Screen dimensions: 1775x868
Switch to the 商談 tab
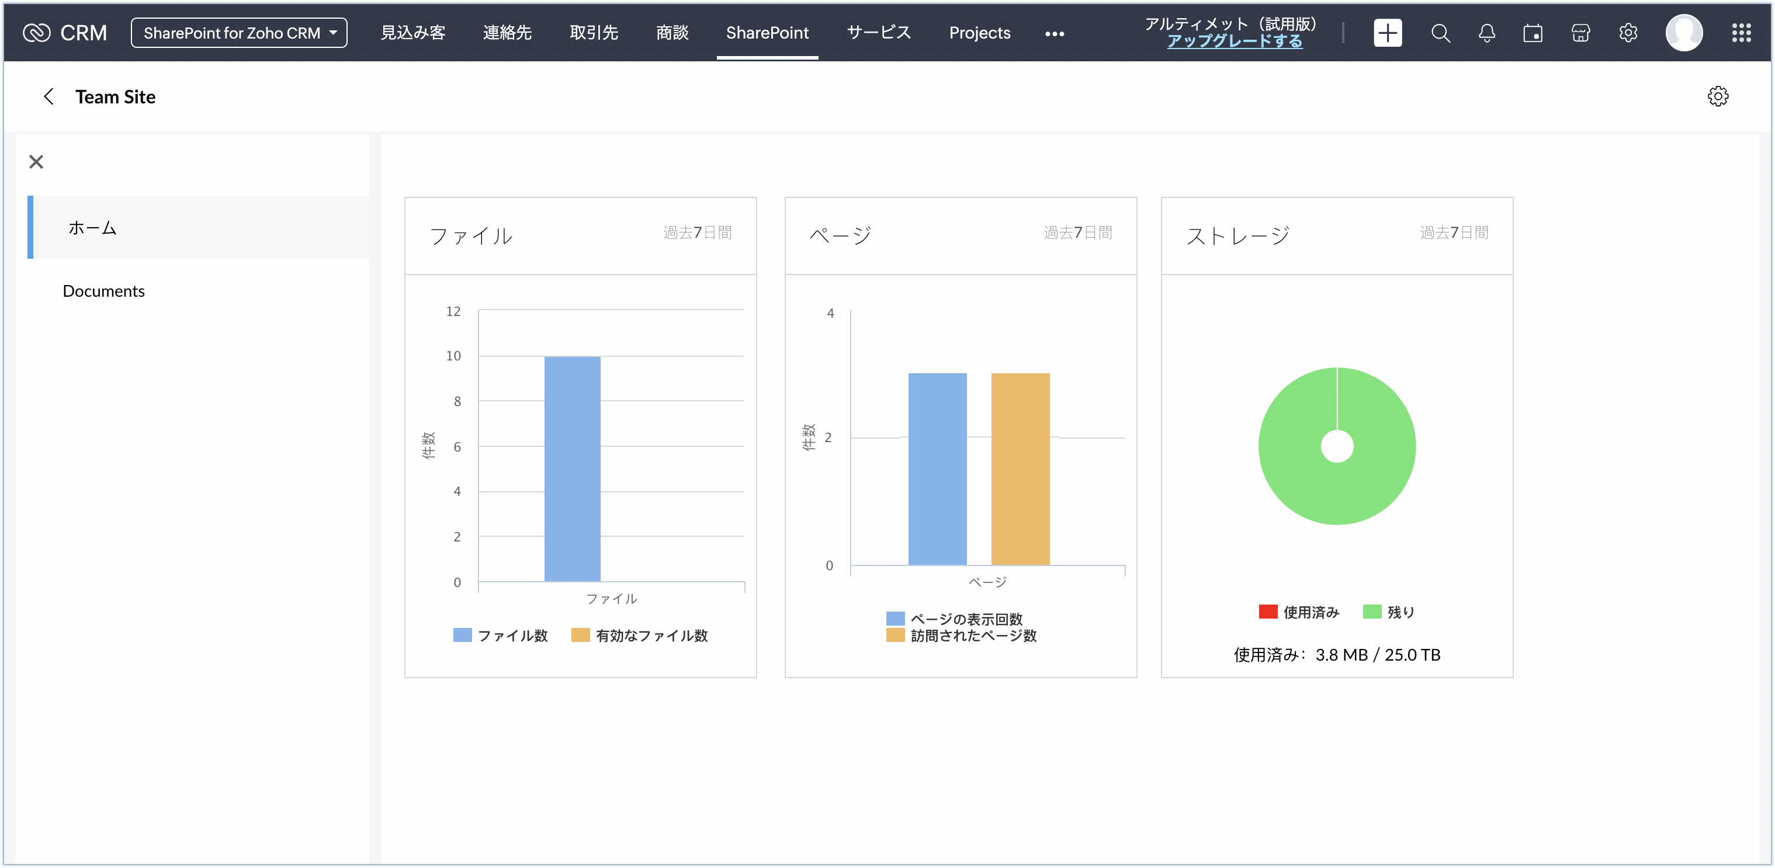[672, 32]
